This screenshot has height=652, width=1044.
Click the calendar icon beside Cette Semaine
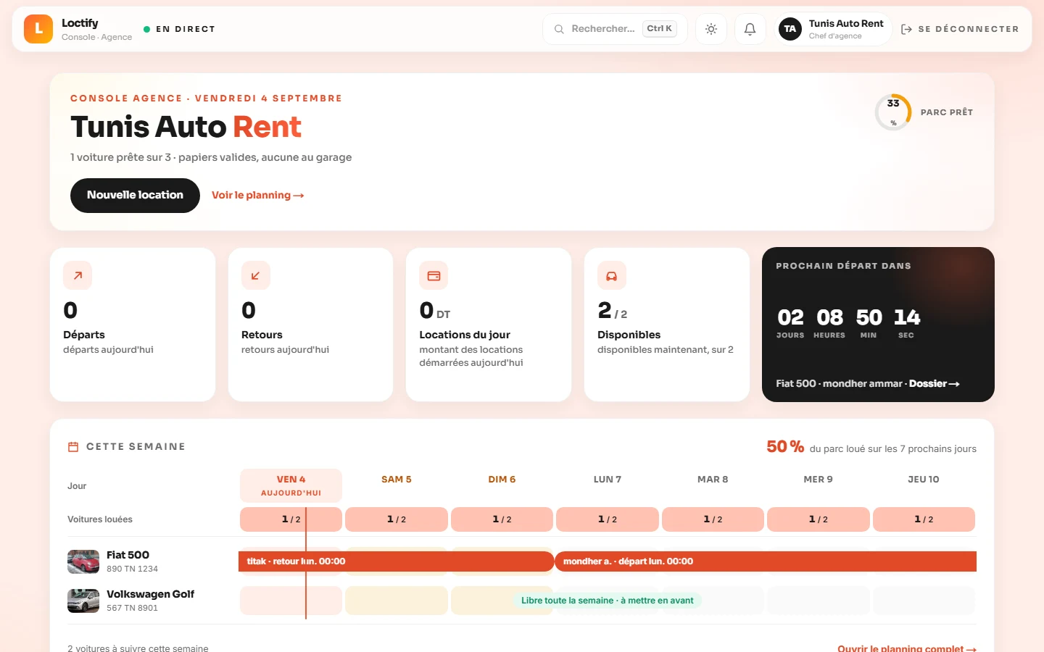(73, 447)
